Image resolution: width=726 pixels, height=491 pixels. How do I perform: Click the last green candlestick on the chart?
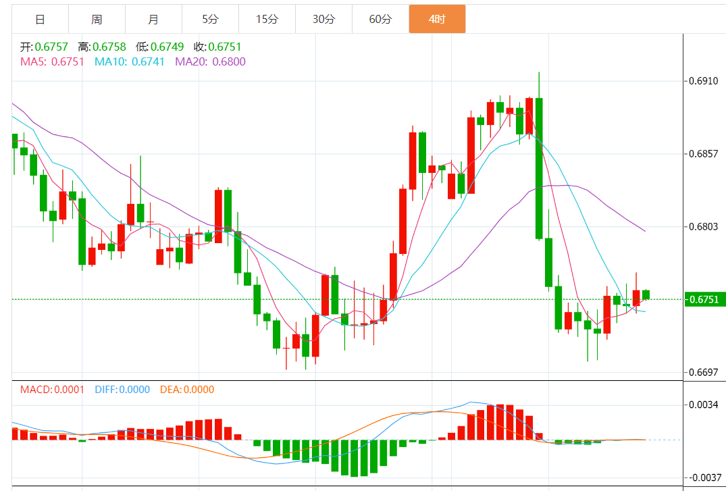coord(646,294)
